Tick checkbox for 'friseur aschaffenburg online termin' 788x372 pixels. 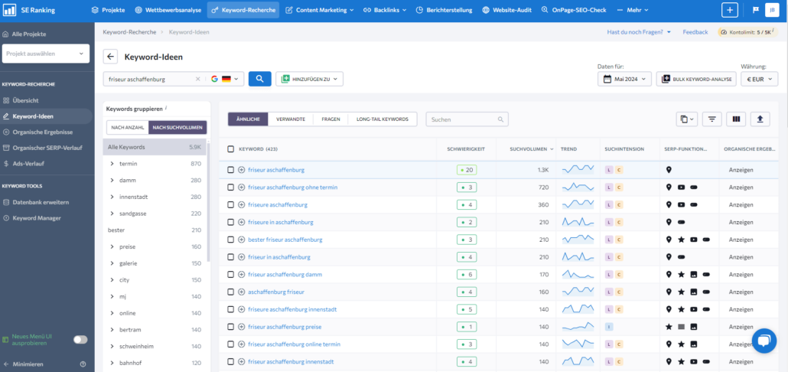pos(231,344)
